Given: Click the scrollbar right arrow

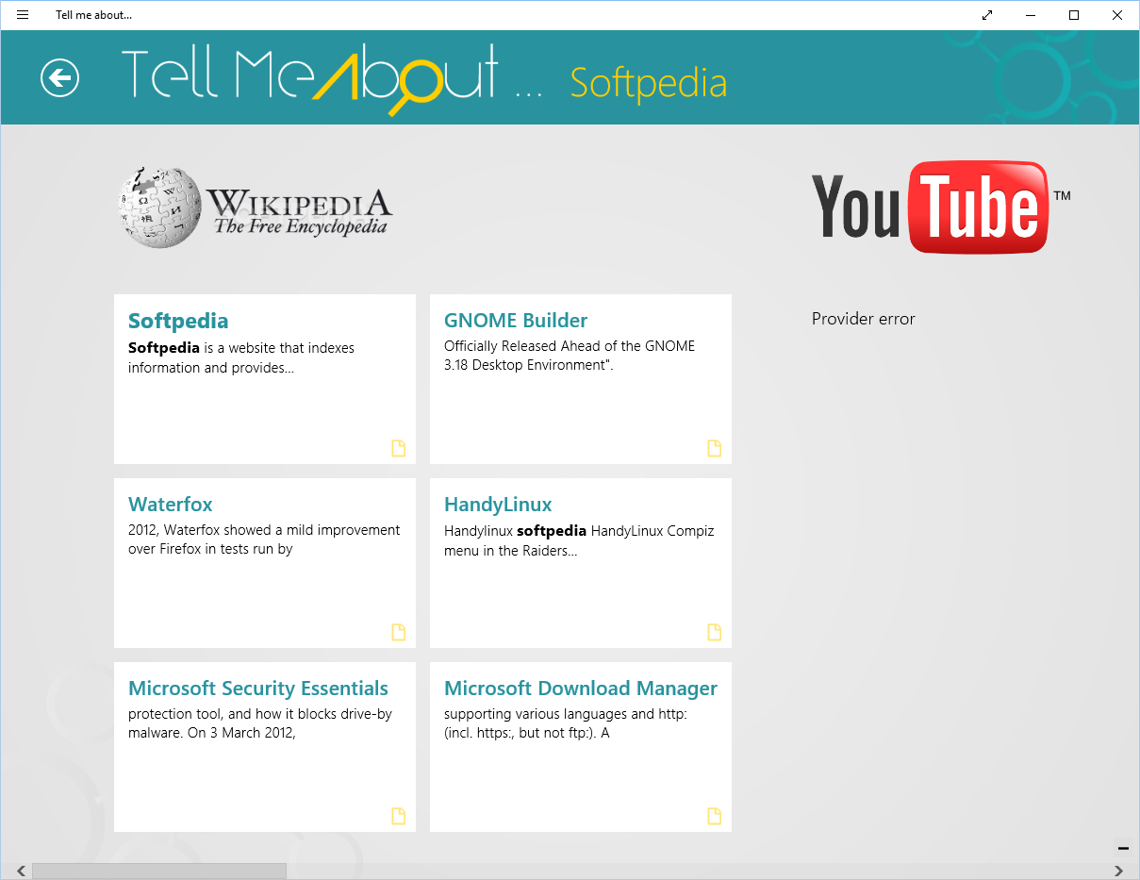Looking at the screenshot, I should point(1119,871).
